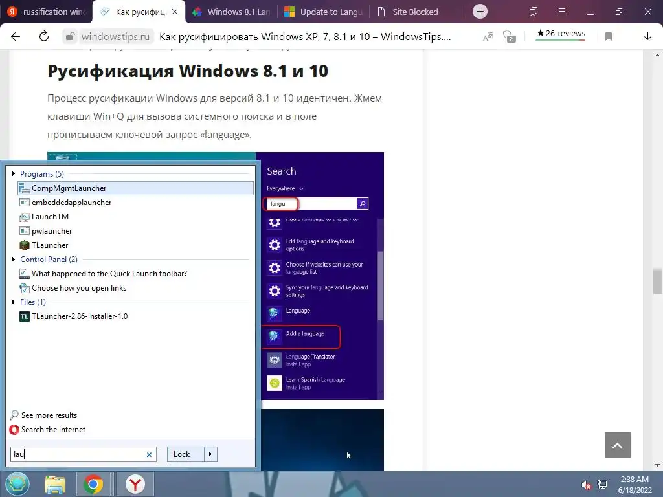663x497 pixels.
Task: Open Choose how you open links
Action: (136, 288)
